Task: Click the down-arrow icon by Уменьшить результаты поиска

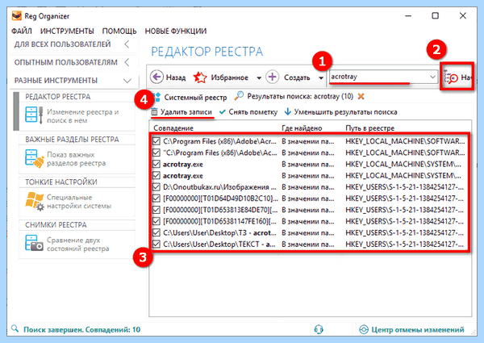Action: click(288, 111)
